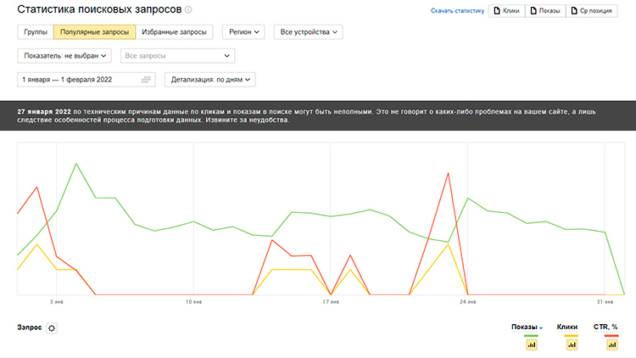Click the date range 1 января — 1 февраля 2022

tap(76, 80)
